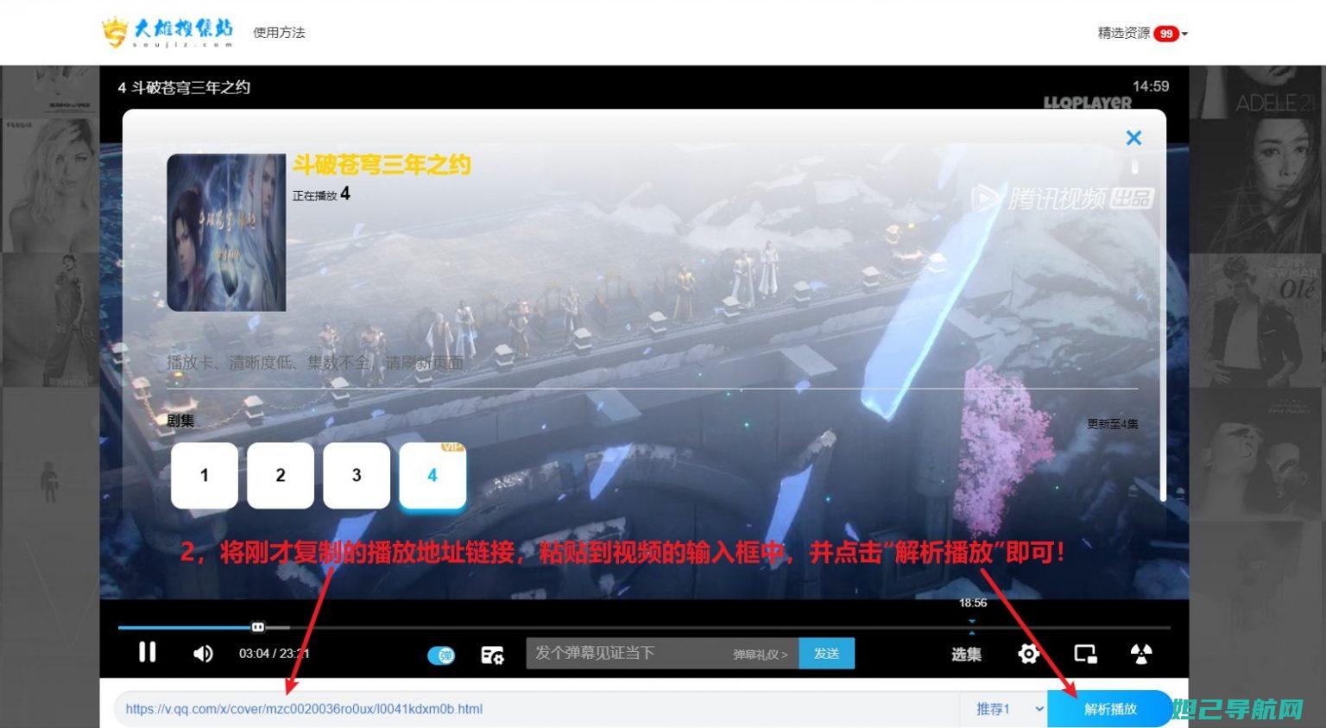Viewport: 1326px width, 728px height.
Task: Click the radiation-style icon in player bar
Action: pyautogui.click(x=1141, y=654)
